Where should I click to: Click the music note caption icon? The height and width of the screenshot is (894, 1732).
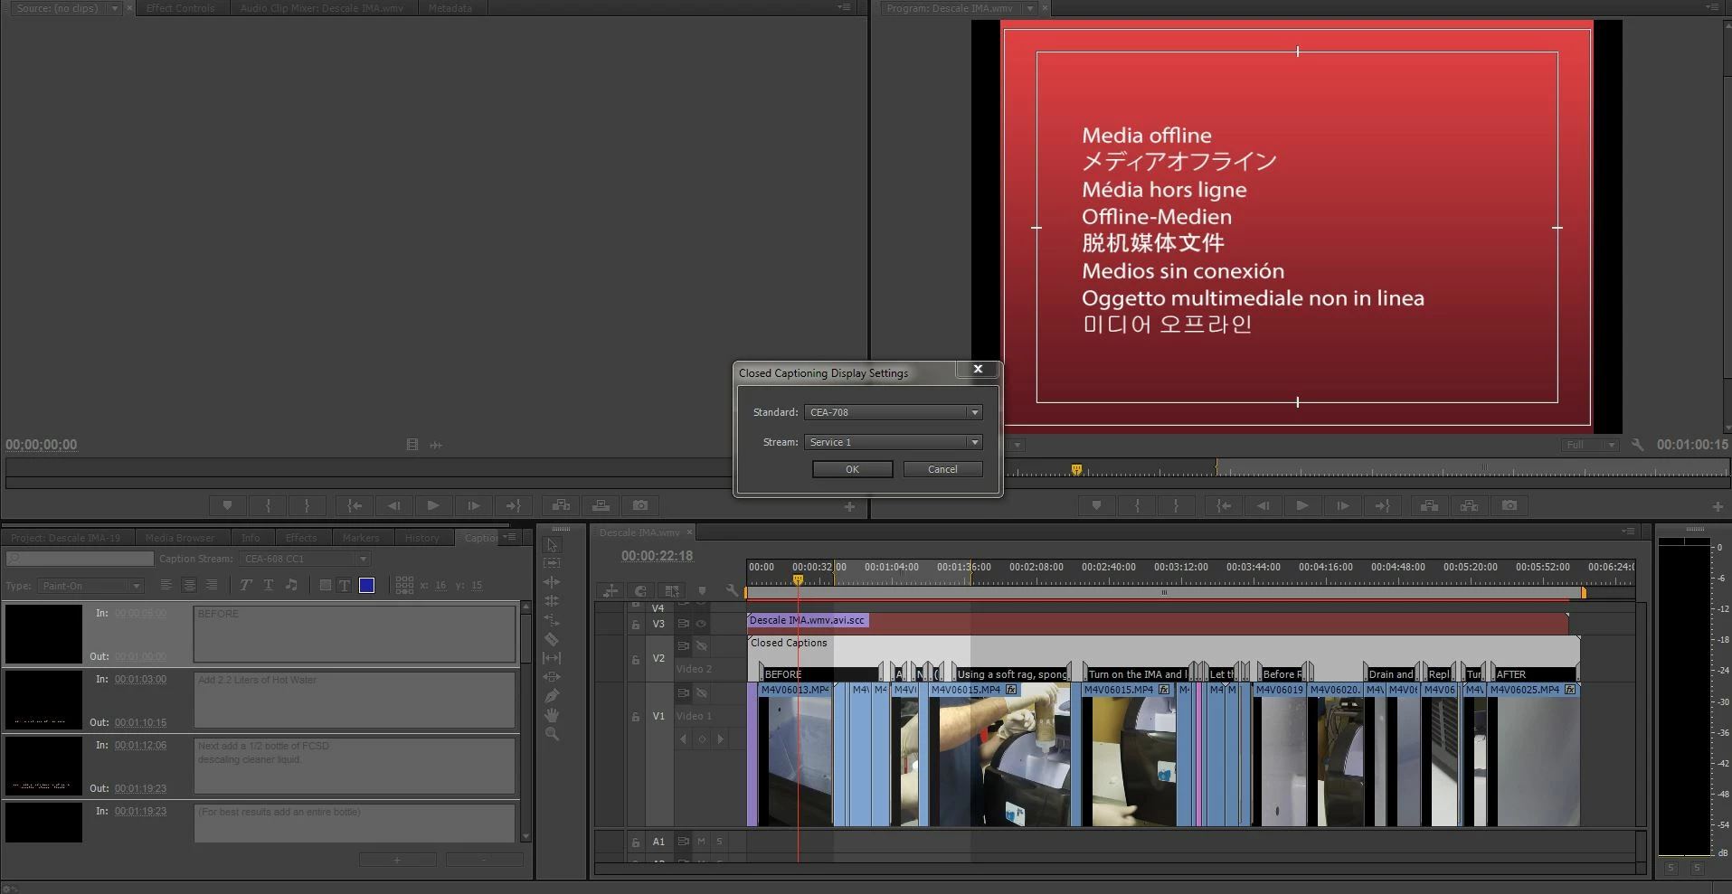[x=291, y=585]
